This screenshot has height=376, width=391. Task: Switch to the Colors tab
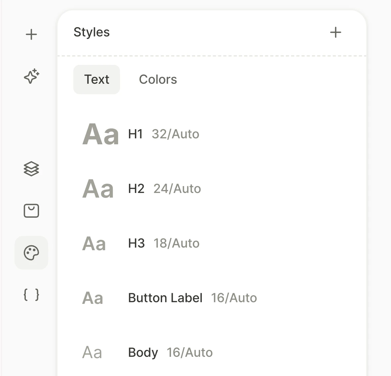(158, 79)
